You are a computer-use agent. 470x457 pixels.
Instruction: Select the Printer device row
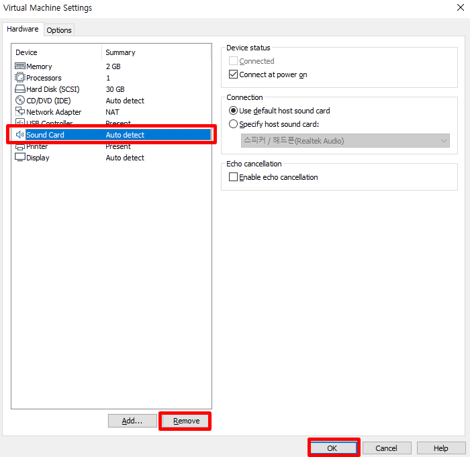point(111,147)
